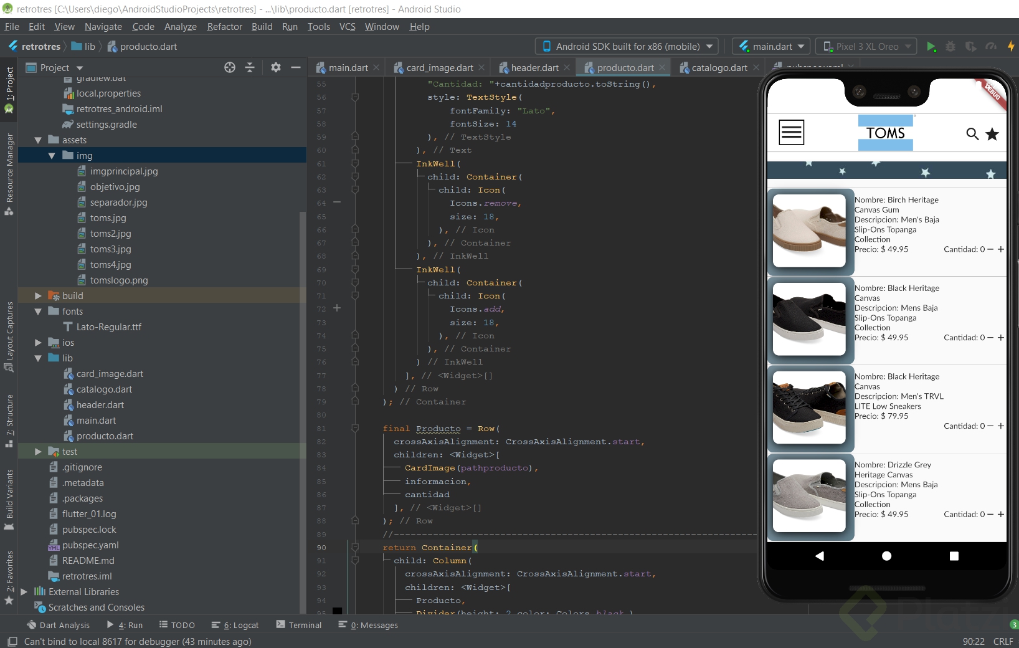Open the Terminal tool window
The image size is (1019, 648).
point(299,625)
